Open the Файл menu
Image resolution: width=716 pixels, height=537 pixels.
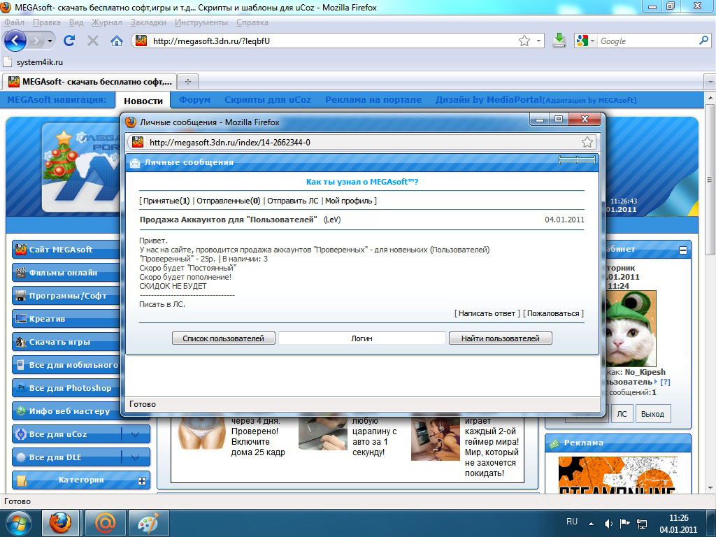tap(14, 22)
